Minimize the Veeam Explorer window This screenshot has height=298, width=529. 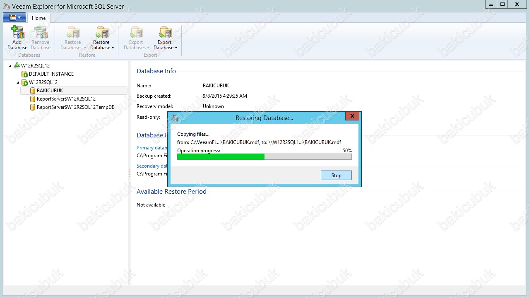490,4
